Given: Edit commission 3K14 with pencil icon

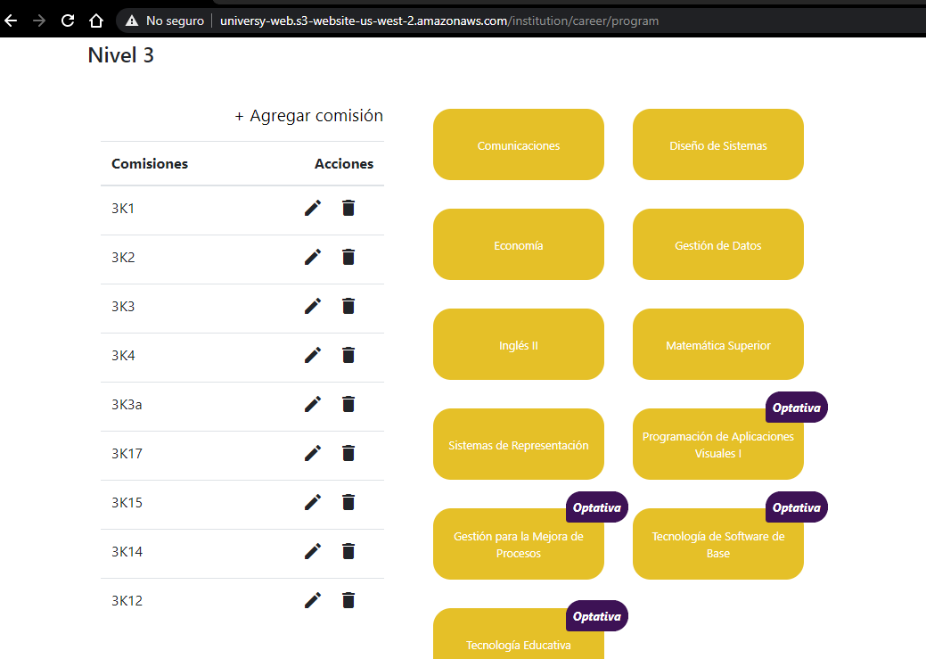Looking at the screenshot, I should 313,551.
